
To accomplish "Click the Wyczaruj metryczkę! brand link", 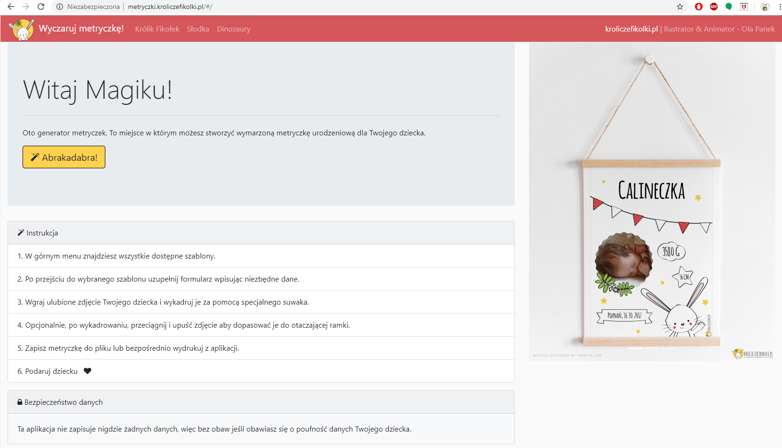I will tap(81, 29).
